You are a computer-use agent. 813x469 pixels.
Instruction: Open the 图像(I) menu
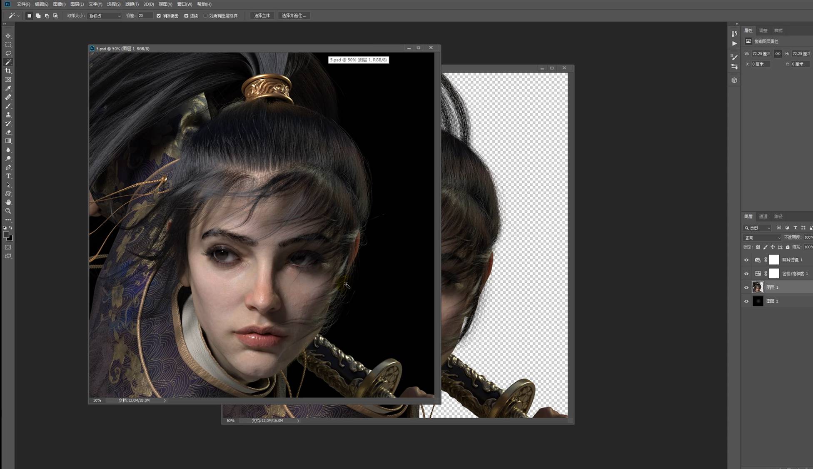pyautogui.click(x=59, y=4)
